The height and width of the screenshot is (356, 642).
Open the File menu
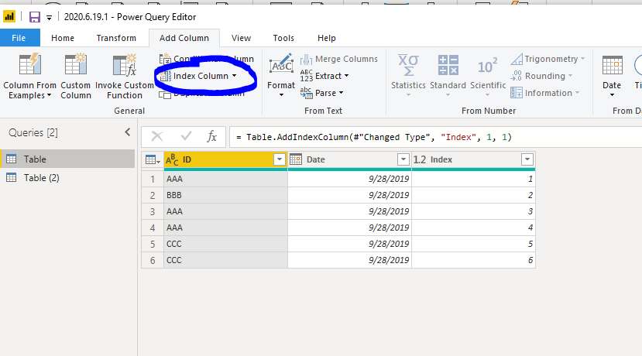click(19, 38)
